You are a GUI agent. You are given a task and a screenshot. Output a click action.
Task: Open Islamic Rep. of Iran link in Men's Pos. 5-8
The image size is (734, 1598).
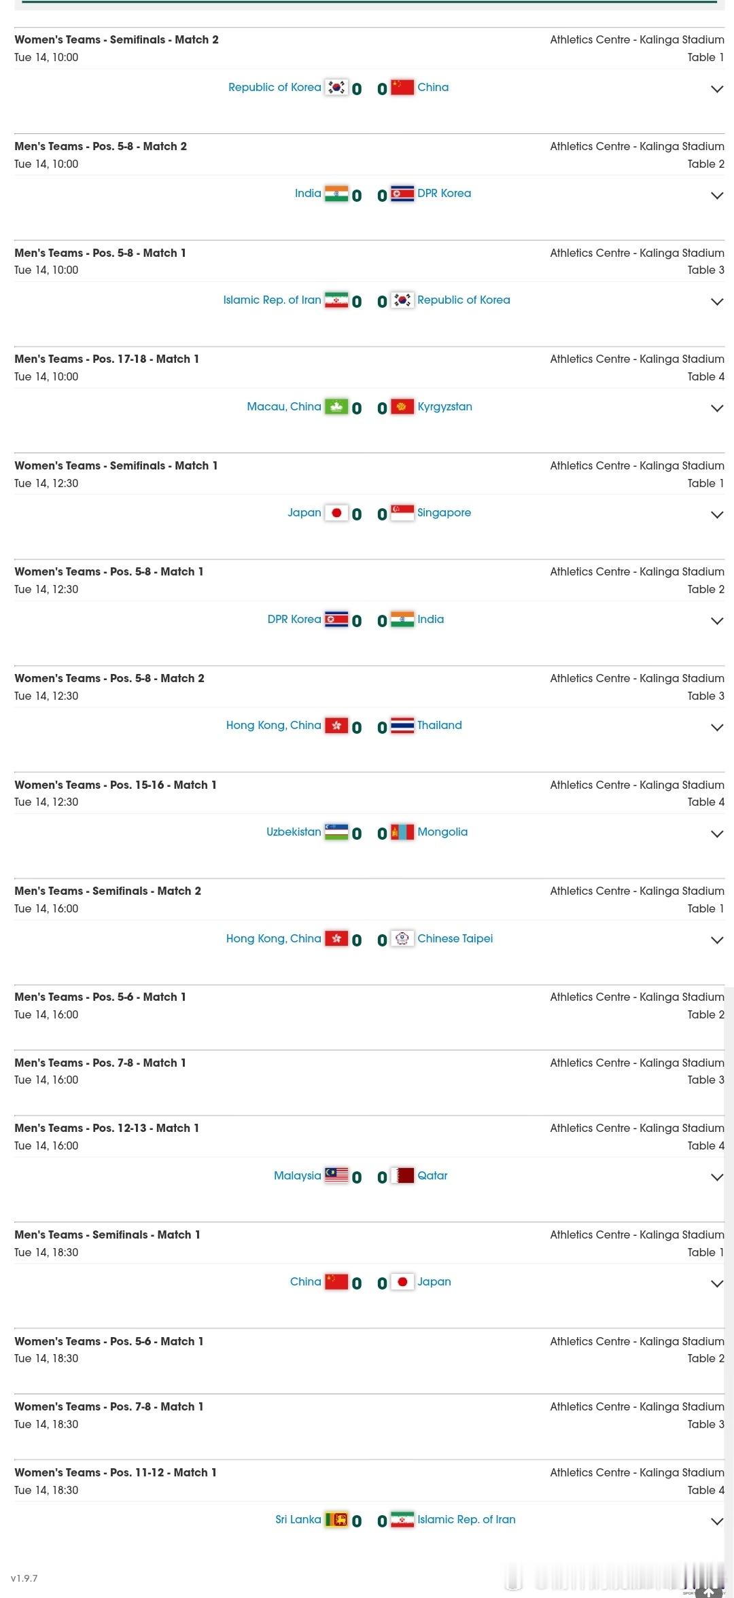pyautogui.click(x=272, y=300)
